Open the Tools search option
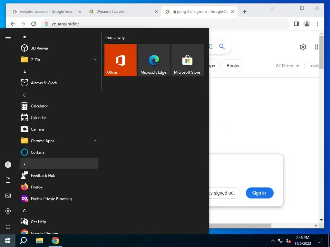The height and width of the screenshot is (247, 330). tap(314, 66)
